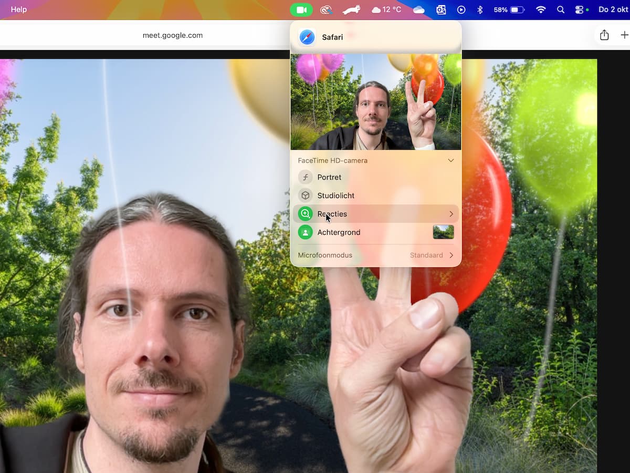Select the Reacties effect icon

305,213
